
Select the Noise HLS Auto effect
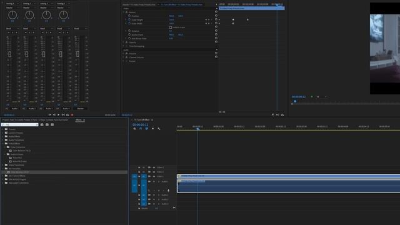click(x=19, y=161)
